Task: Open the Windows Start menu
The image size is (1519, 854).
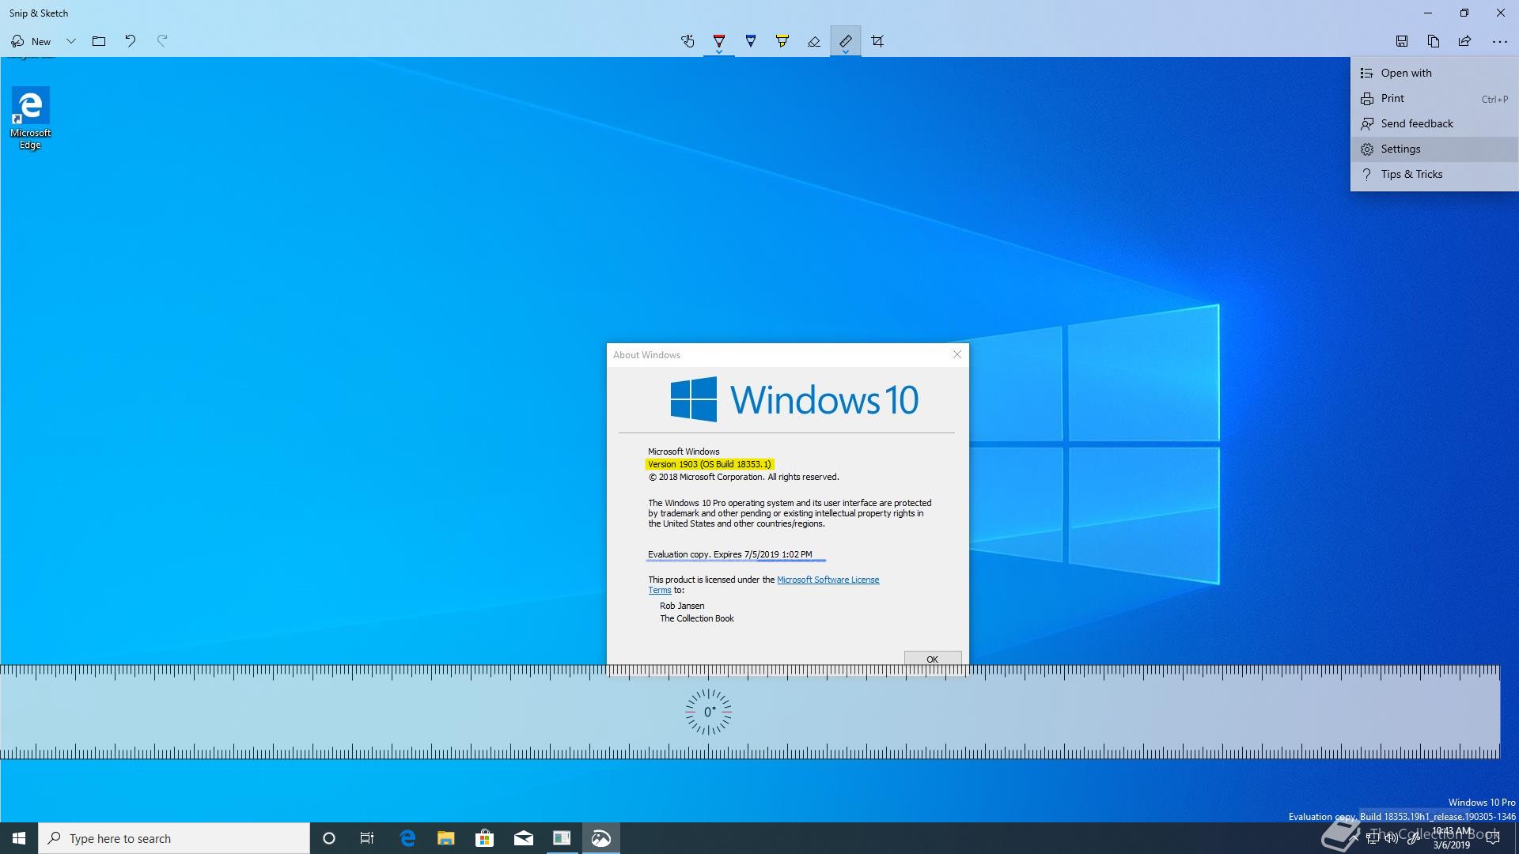Action: [x=19, y=838]
